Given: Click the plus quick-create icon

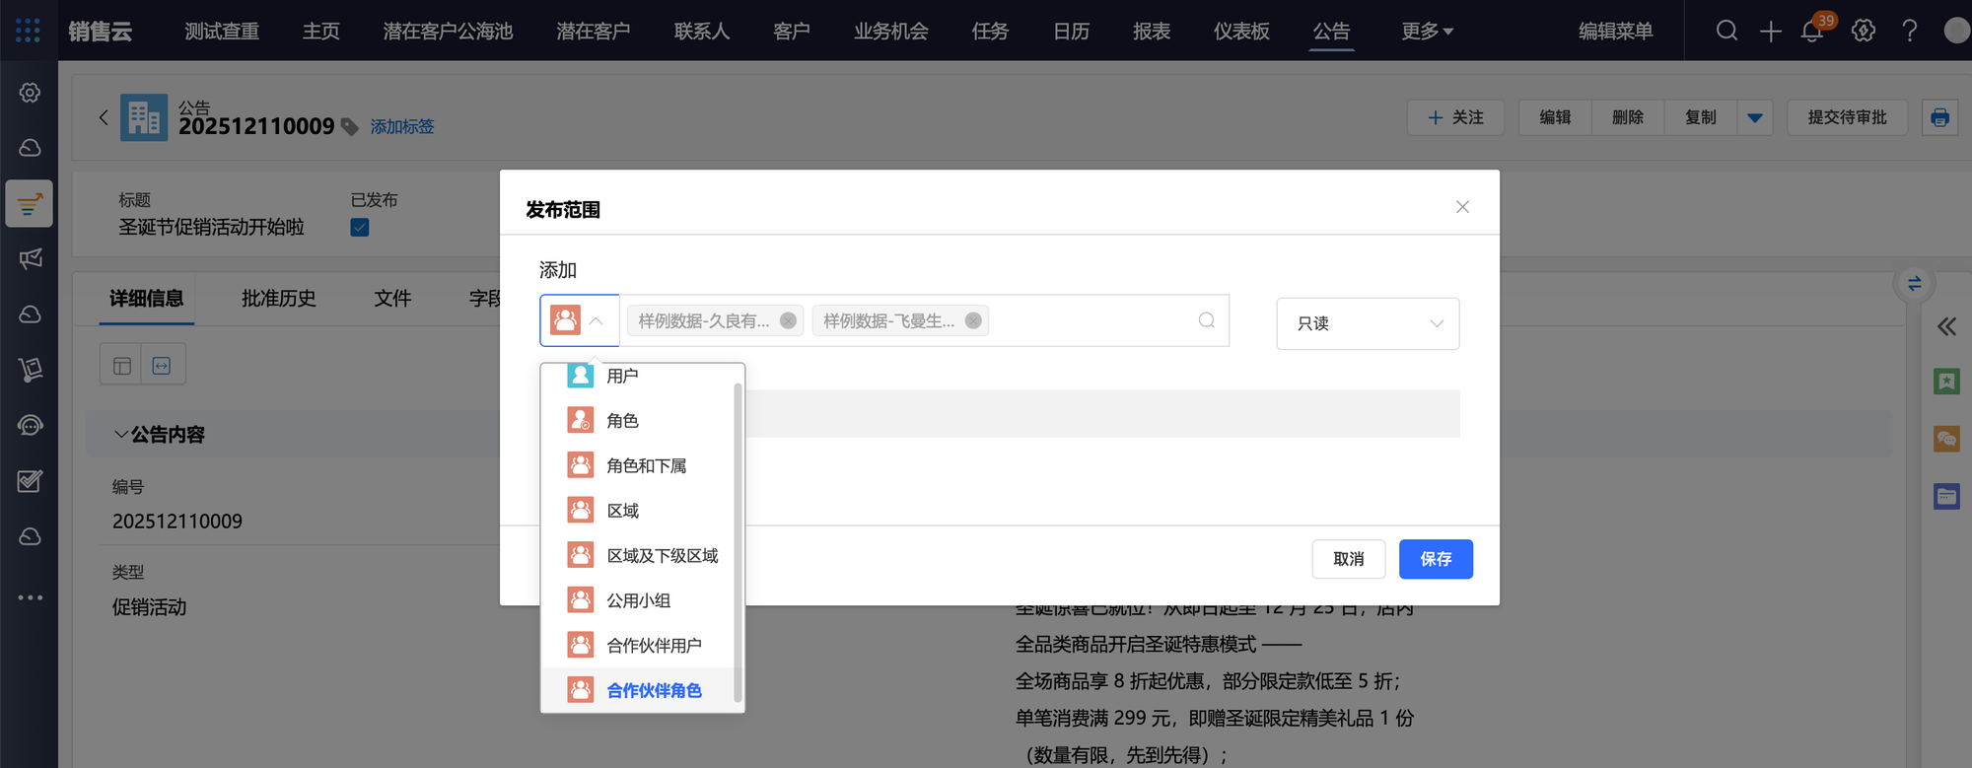Looking at the screenshot, I should (x=1771, y=32).
